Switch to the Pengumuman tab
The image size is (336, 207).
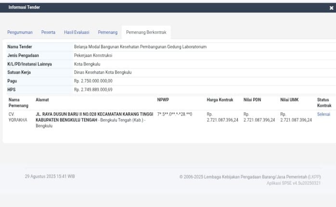coord(20,32)
